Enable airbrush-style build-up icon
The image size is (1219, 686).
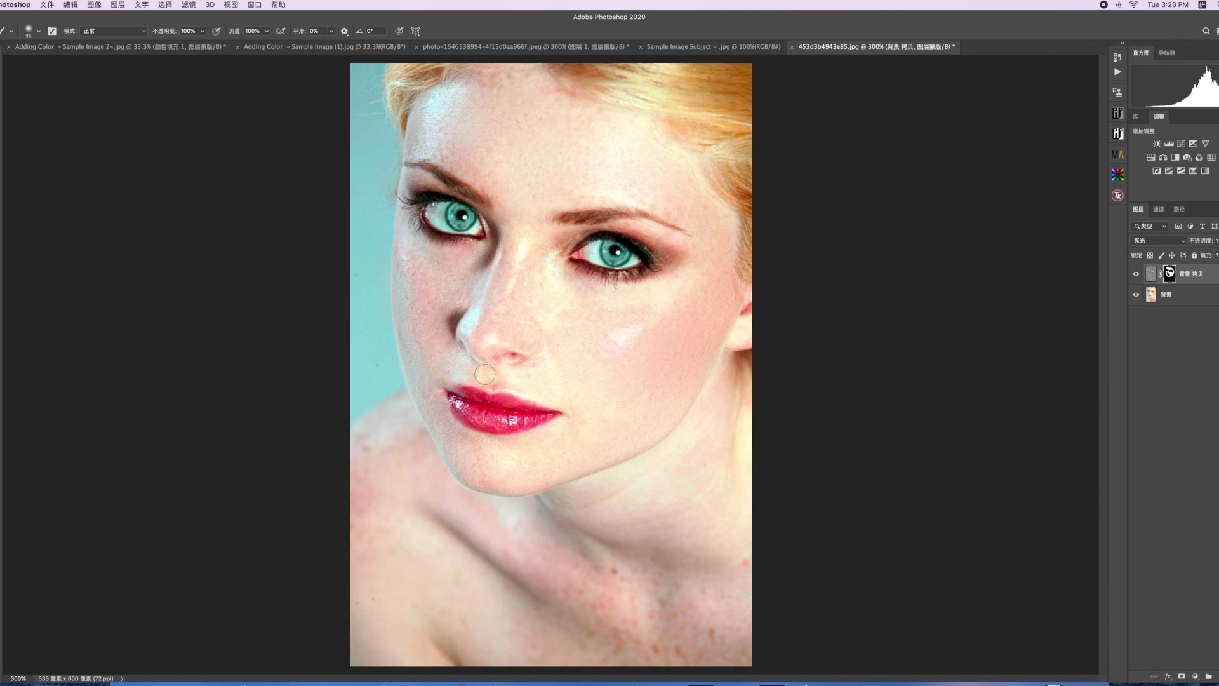(x=281, y=31)
